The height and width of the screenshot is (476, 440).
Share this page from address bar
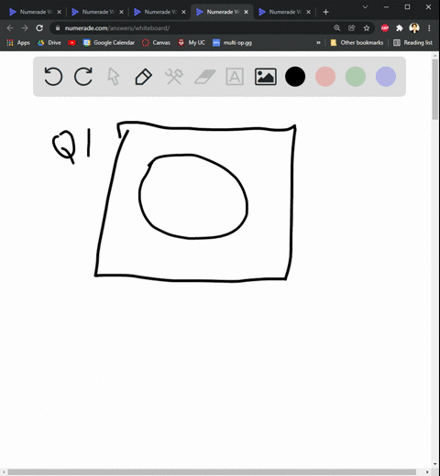point(352,28)
